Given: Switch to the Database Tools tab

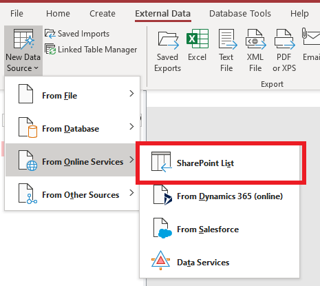Looking at the screenshot, I should (x=240, y=14).
